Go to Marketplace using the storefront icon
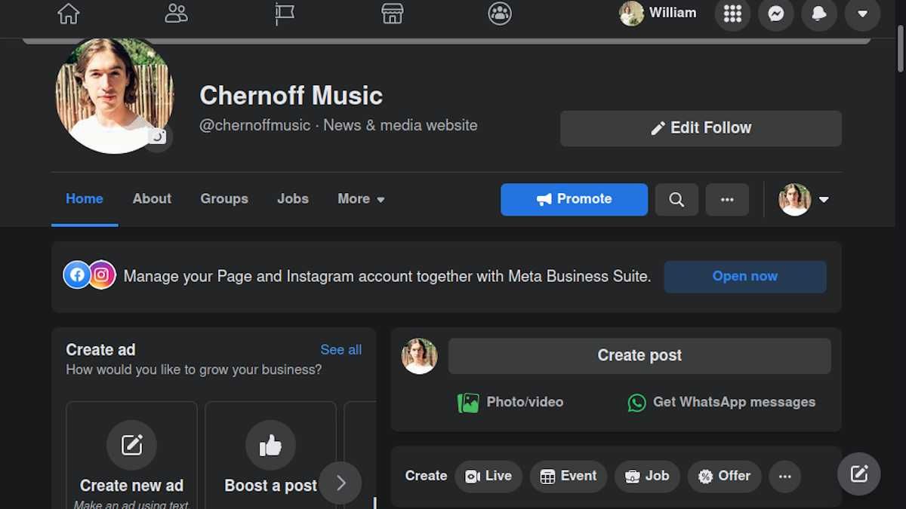This screenshot has height=509, width=906. coord(392,13)
